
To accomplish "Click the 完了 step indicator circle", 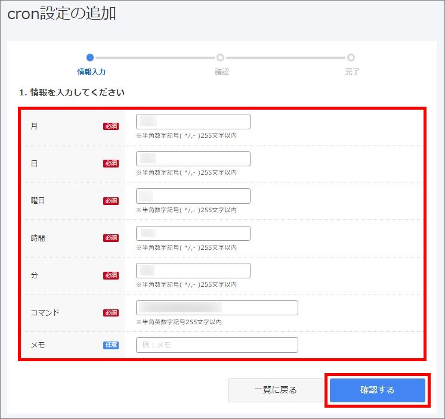I will click(351, 58).
